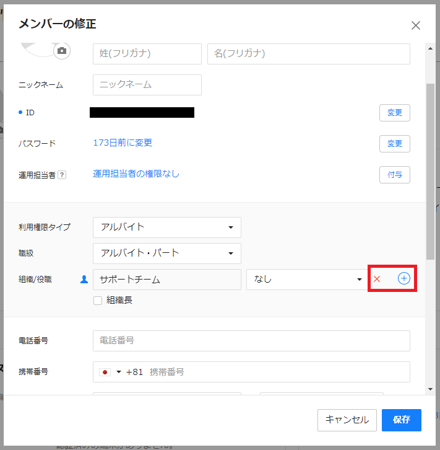
Task: Click the red X to remove organization
Action: pyautogui.click(x=377, y=280)
